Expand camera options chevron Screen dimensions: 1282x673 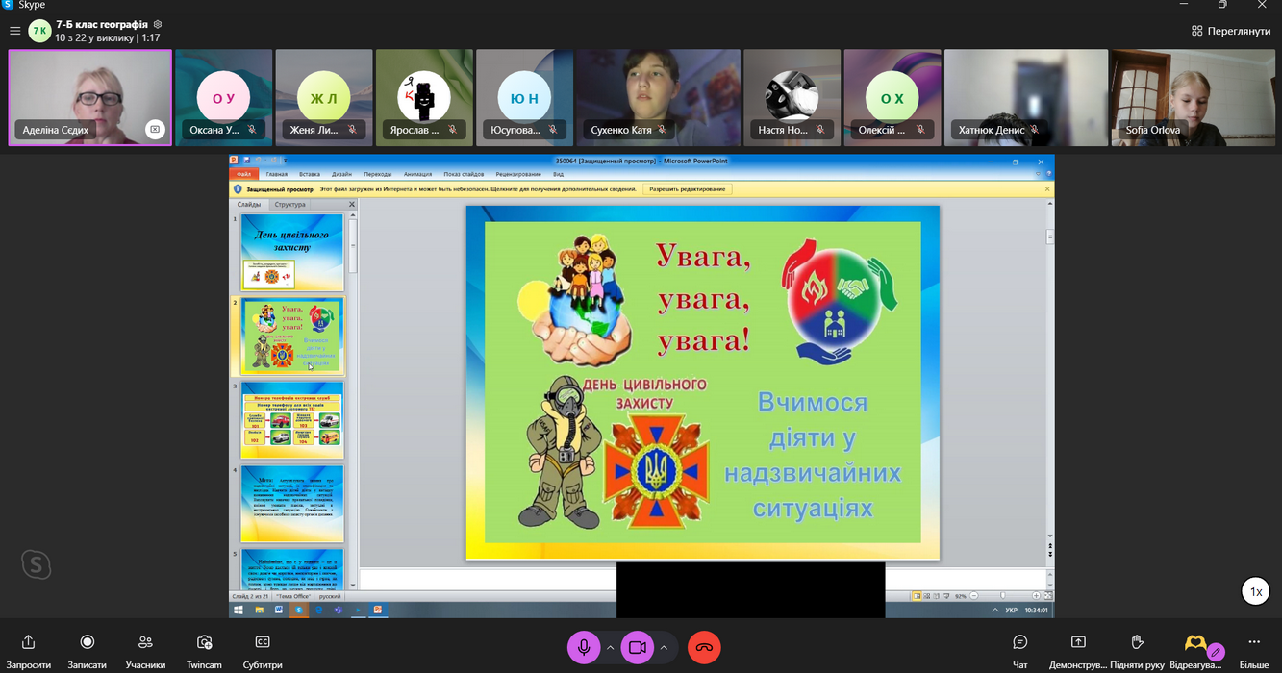(x=664, y=648)
